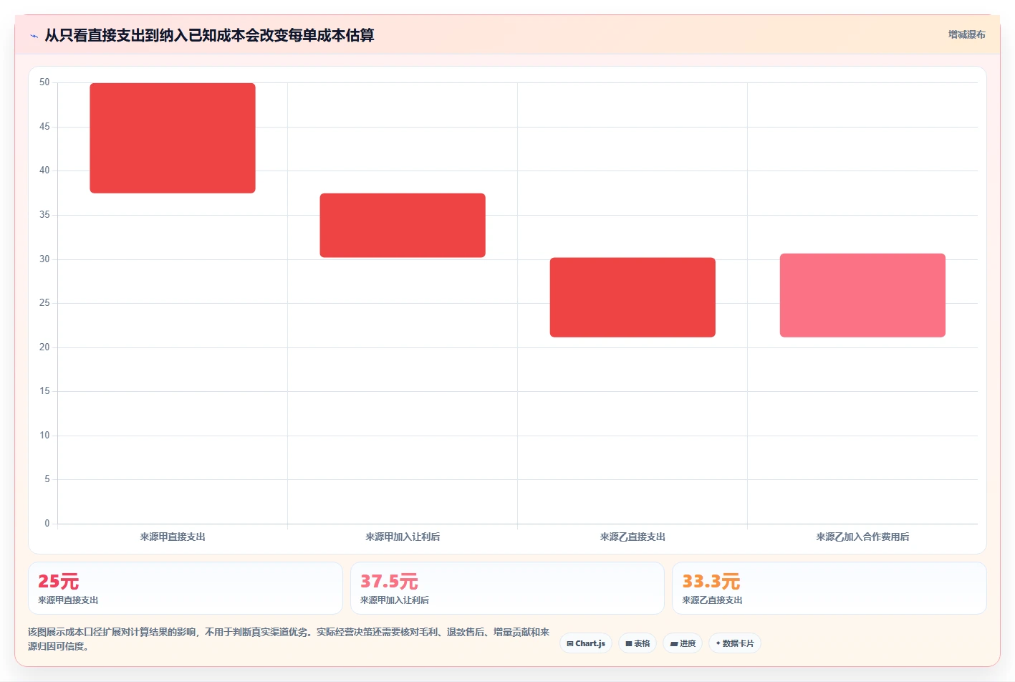1015x682 pixels.
Task: Click x-axis label 来源乙加入合作费用后
Action: point(862,537)
